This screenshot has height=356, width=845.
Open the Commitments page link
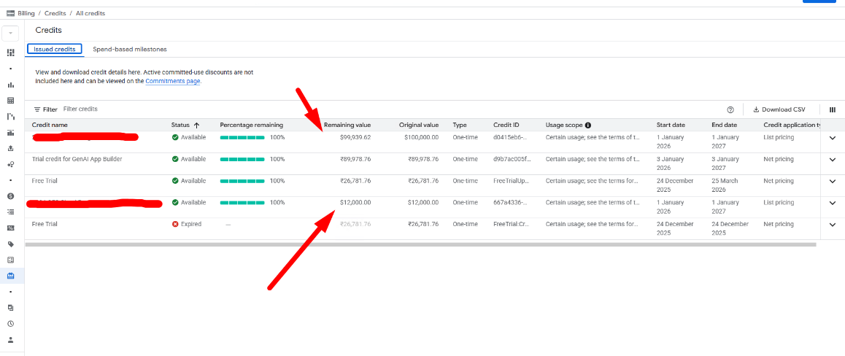[172, 81]
